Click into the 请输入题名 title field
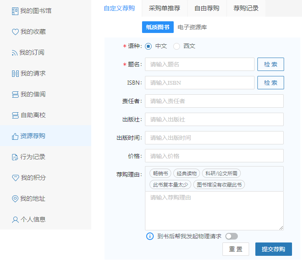This screenshot has width=302, height=260. pyautogui.click(x=200, y=64)
